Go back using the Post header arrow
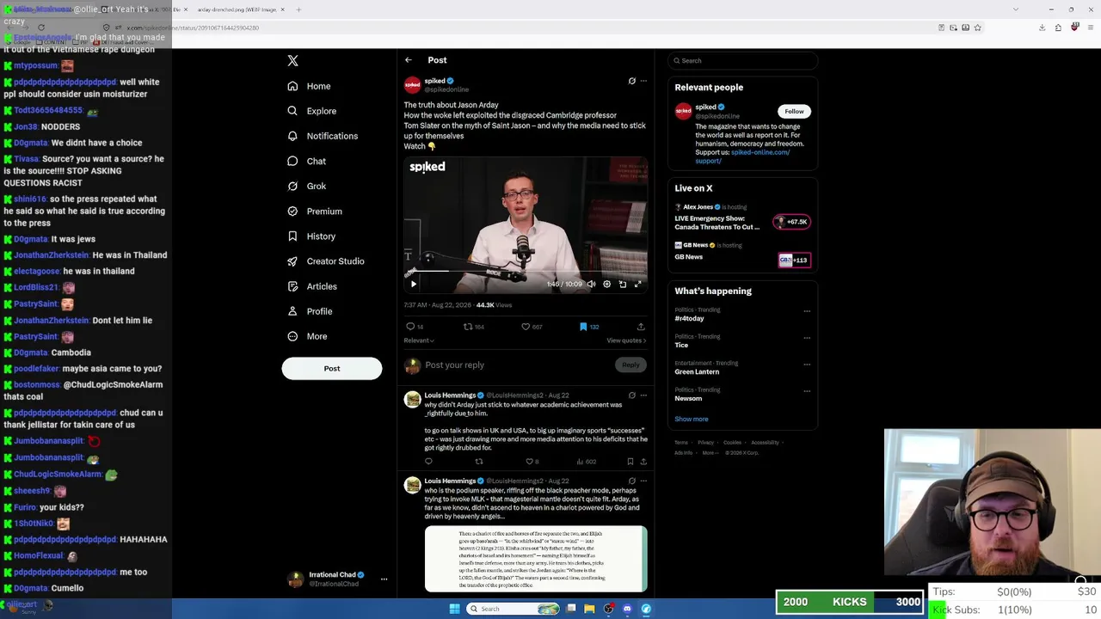The height and width of the screenshot is (619, 1101). (x=409, y=60)
